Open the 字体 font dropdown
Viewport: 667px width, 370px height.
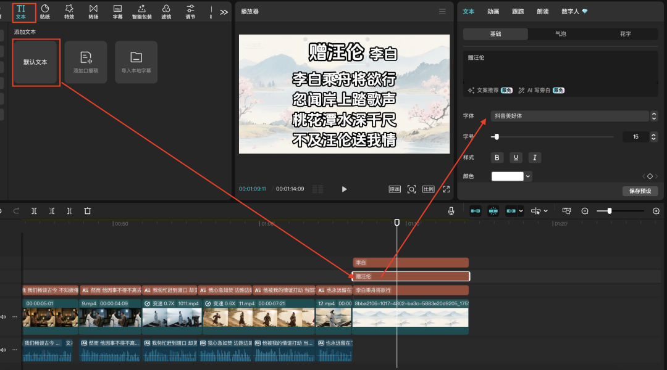573,116
